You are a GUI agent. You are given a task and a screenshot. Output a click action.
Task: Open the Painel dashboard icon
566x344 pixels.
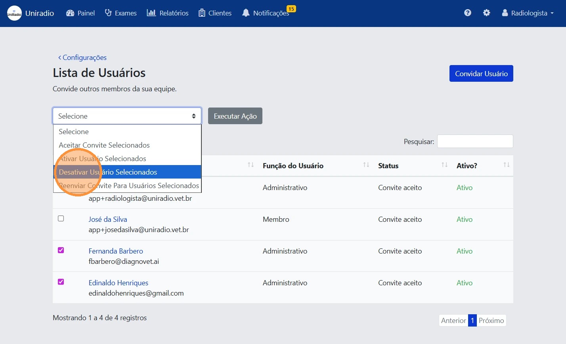(x=70, y=13)
